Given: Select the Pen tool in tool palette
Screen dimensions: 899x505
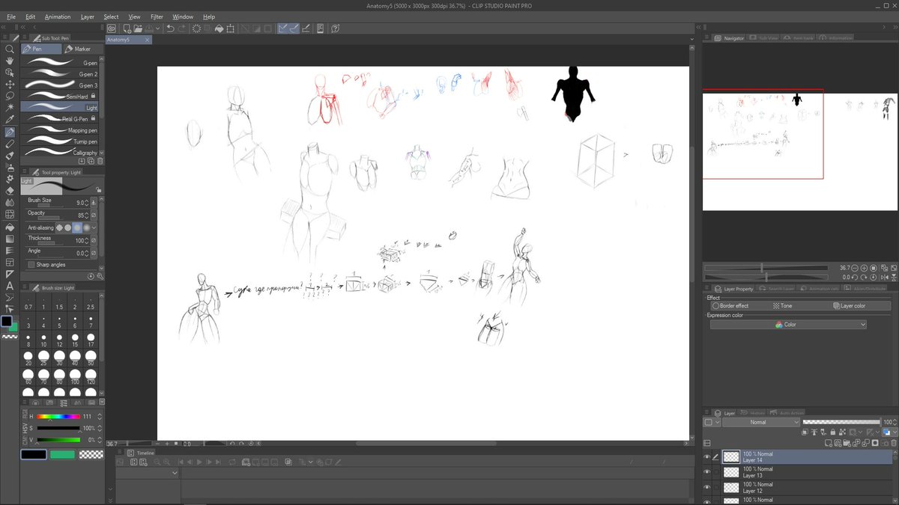Looking at the screenshot, I should pos(10,132).
